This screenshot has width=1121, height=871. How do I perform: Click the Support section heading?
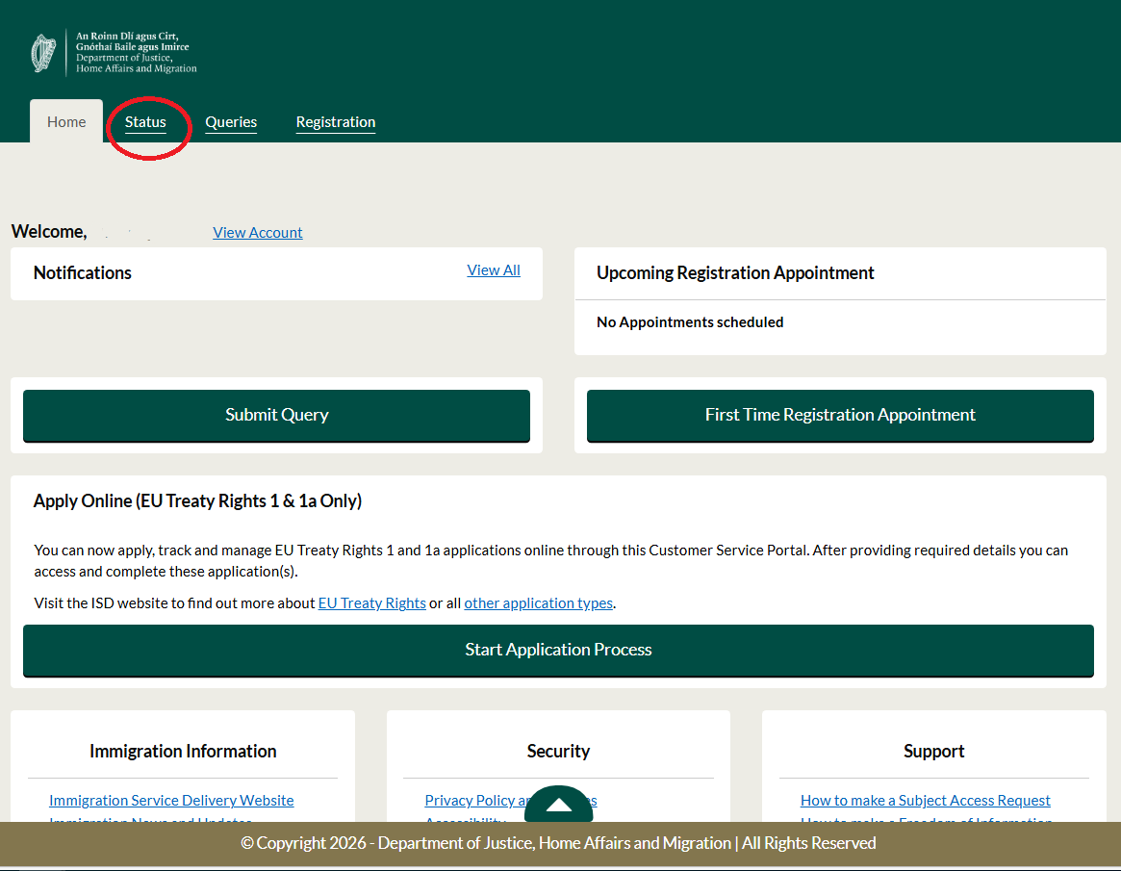tap(933, 752)
